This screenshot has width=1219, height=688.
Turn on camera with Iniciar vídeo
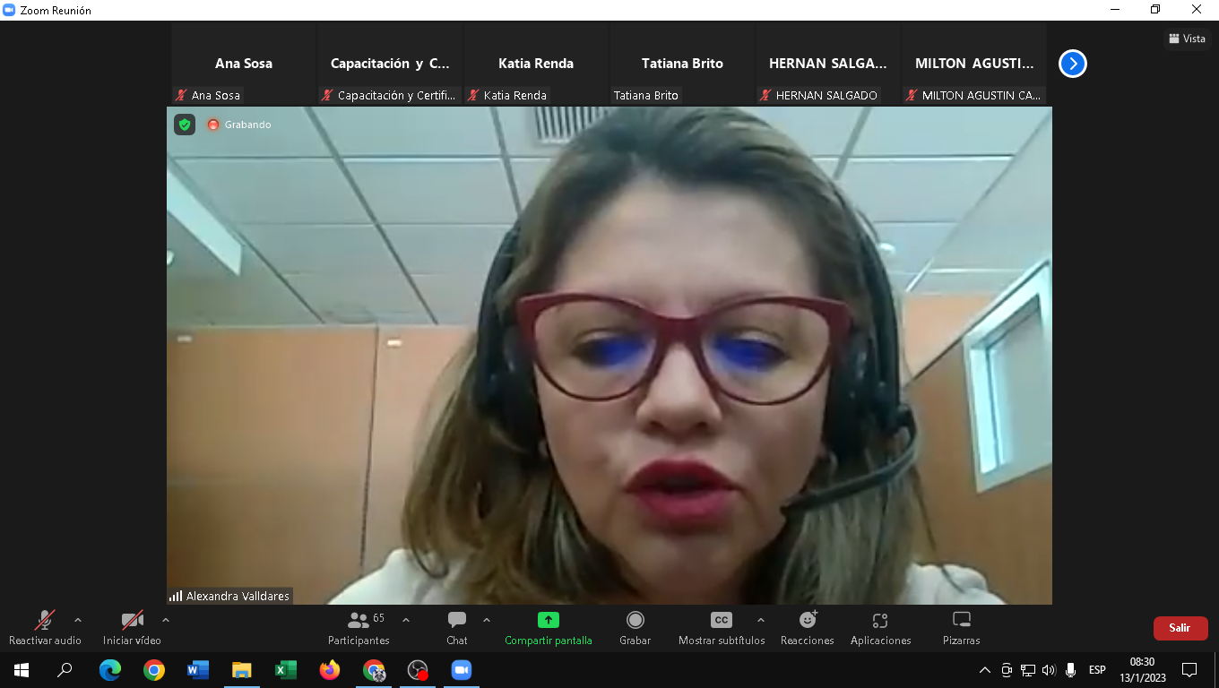pos(132,627)
